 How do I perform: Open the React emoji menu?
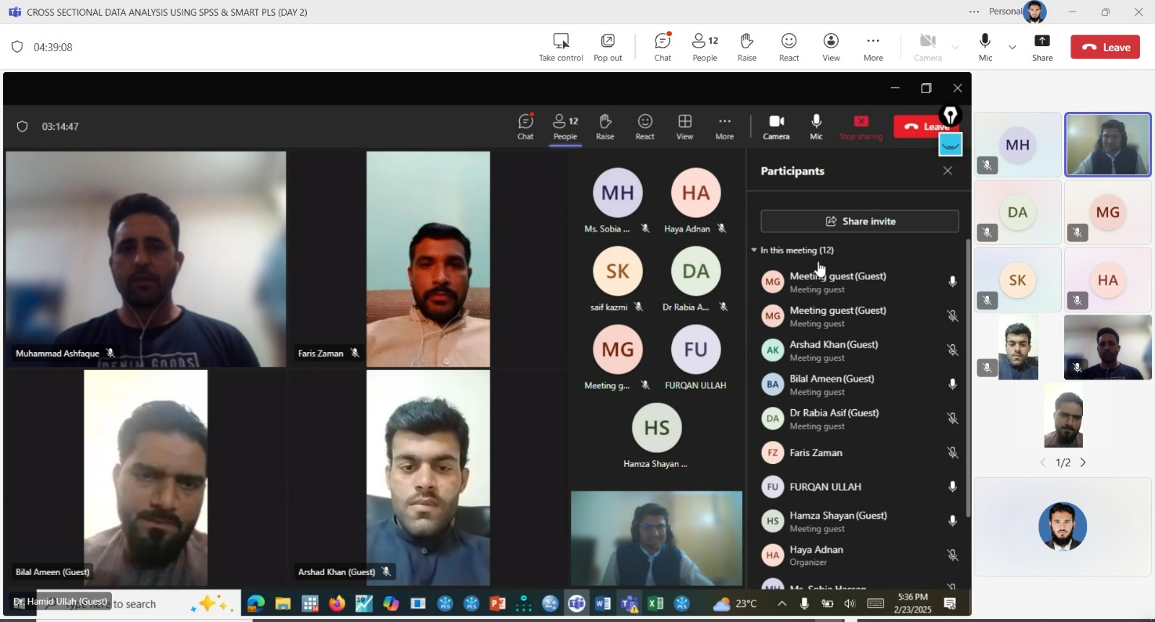point(789,47)
